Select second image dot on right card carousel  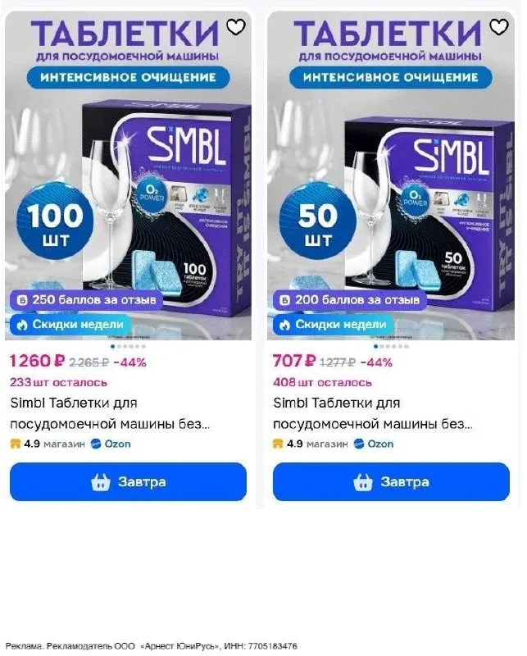click(382, 346)
